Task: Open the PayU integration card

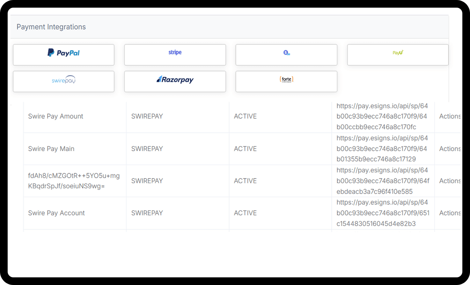Action: click(398, 55)
